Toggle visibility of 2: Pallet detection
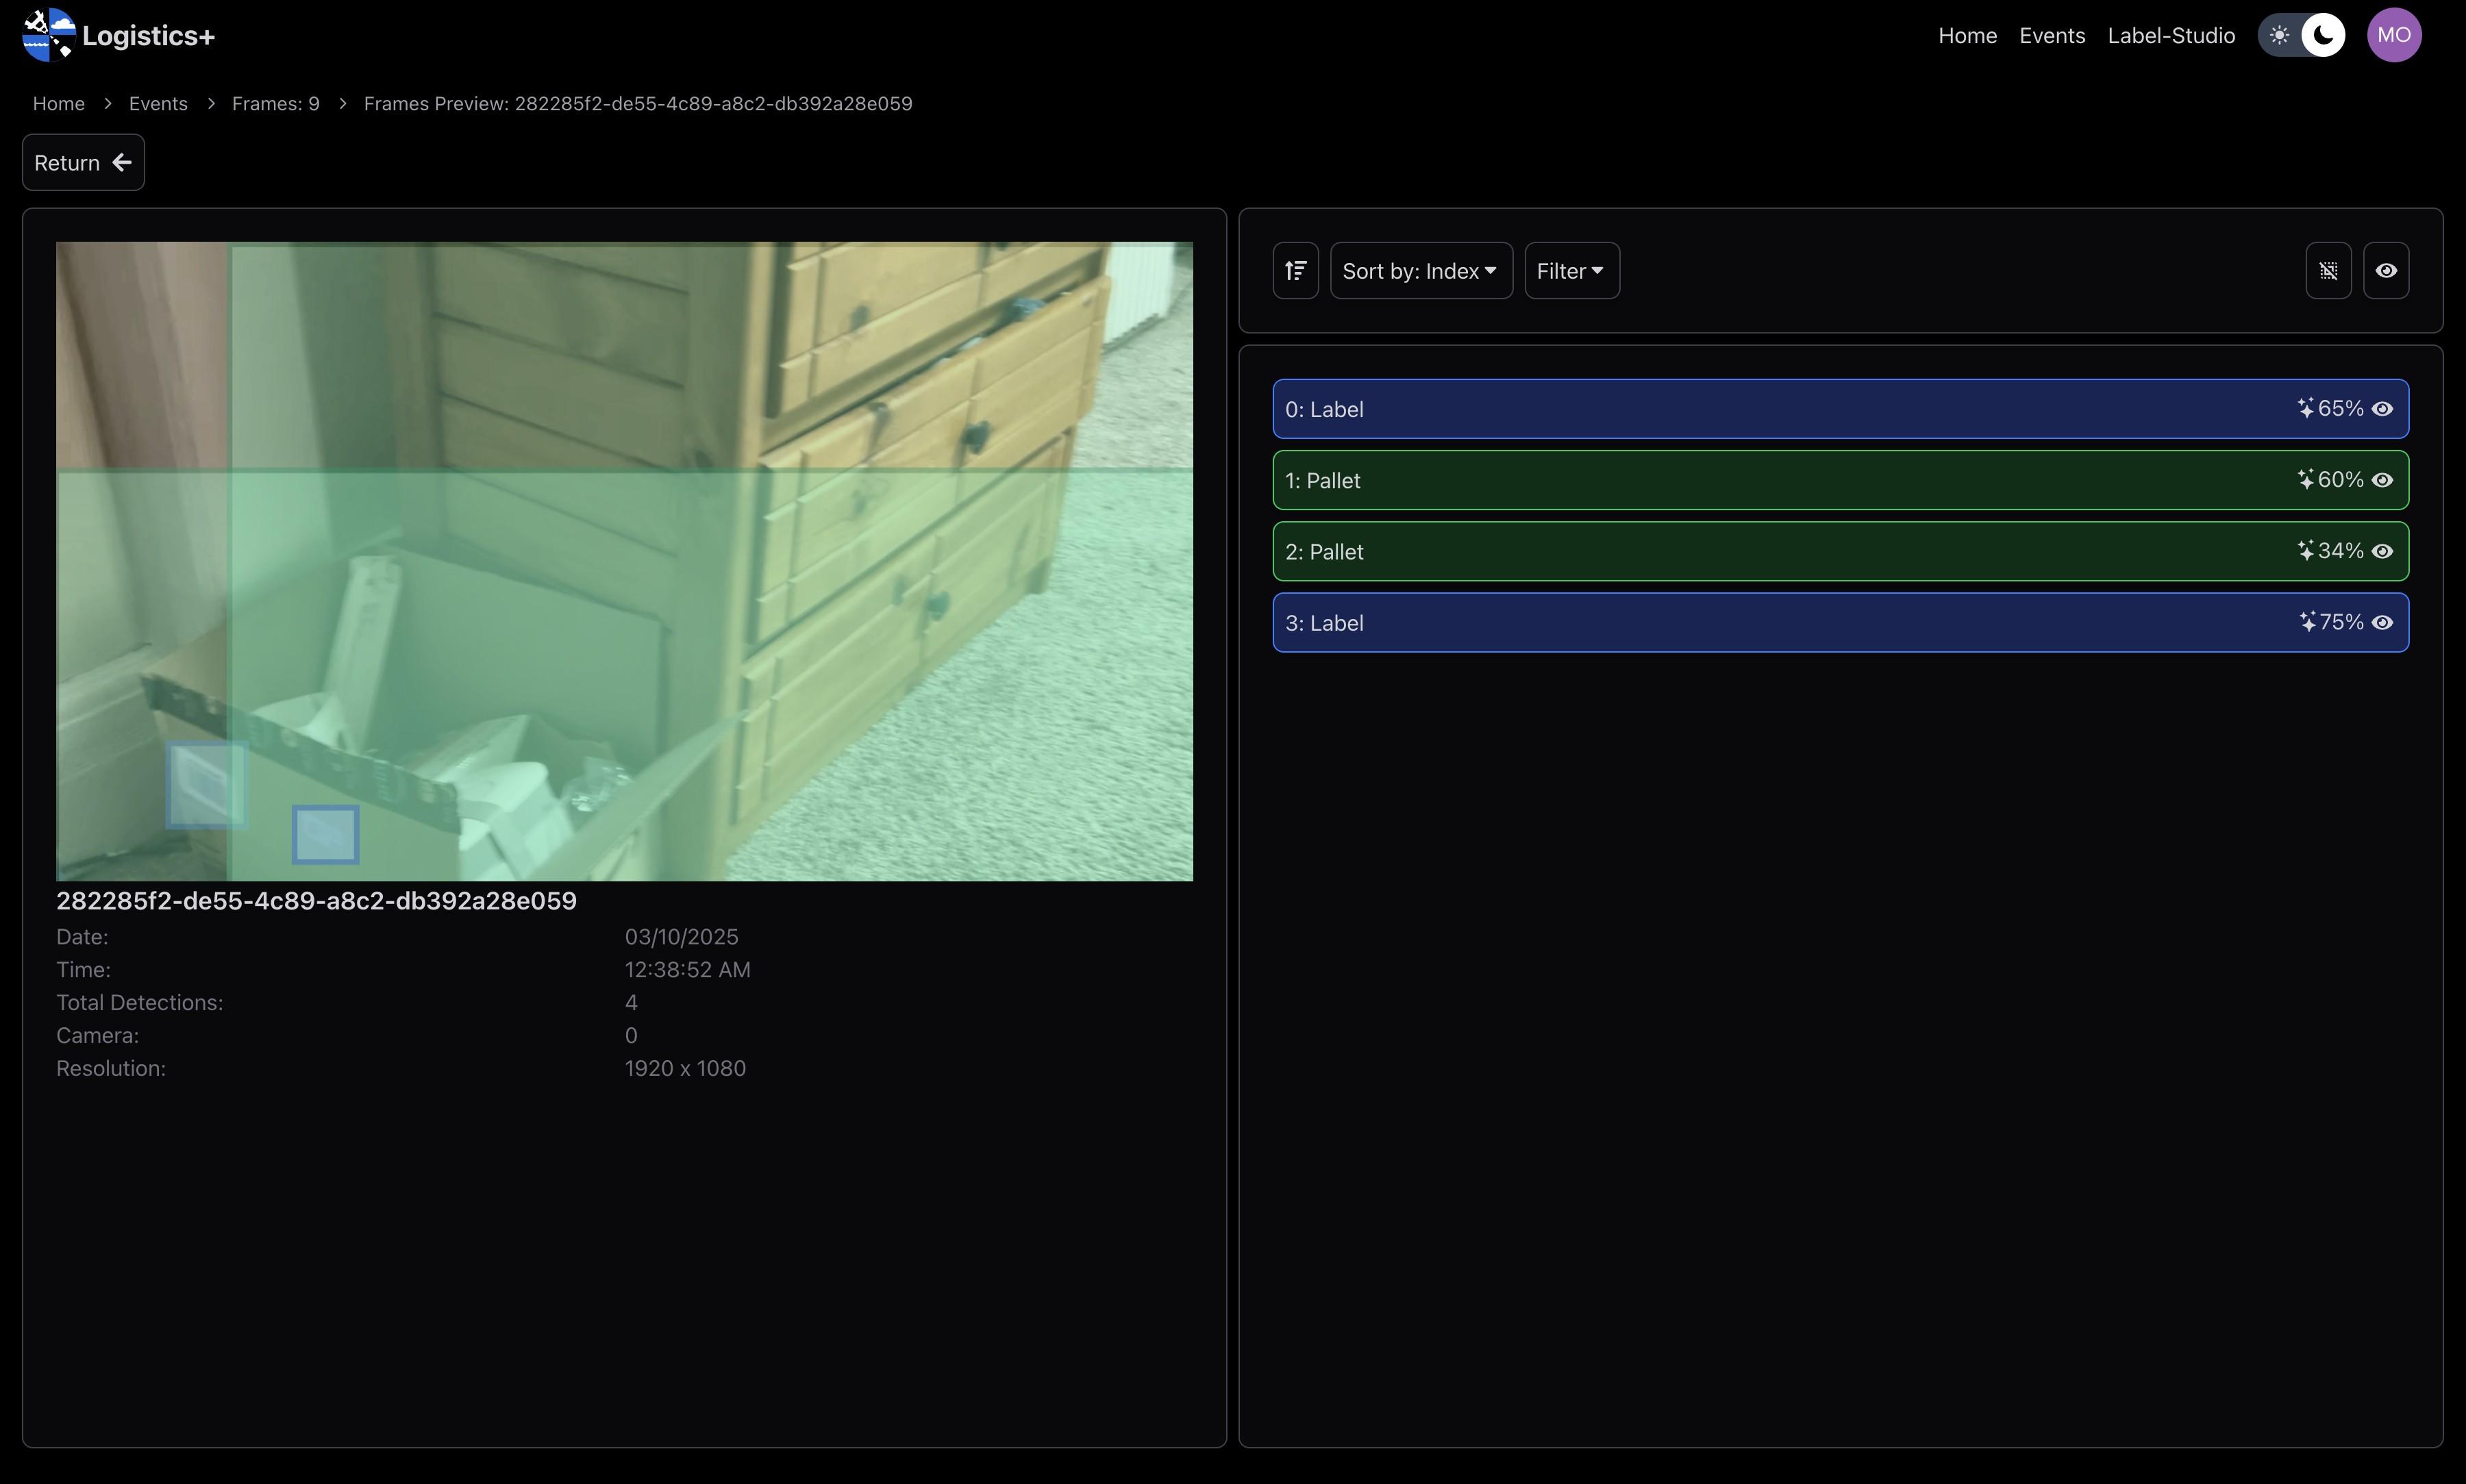Screen dimensions: 2466x1484 coord(2382,551)
